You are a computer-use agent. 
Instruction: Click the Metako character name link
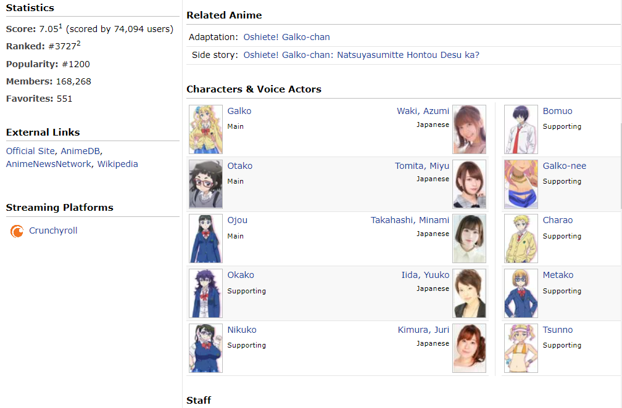pos(558,275)
